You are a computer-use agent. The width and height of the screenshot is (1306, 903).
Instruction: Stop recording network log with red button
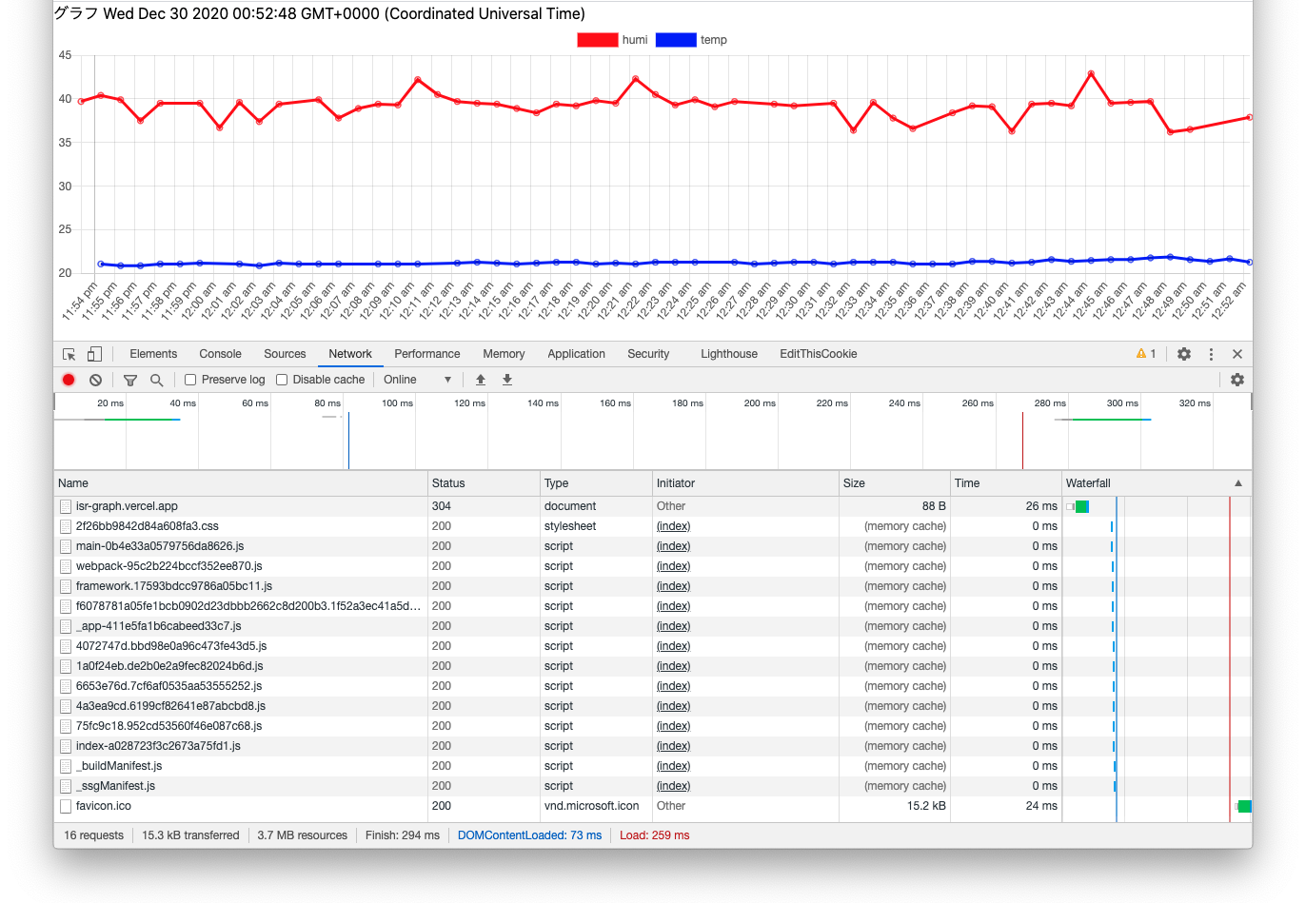69,380
